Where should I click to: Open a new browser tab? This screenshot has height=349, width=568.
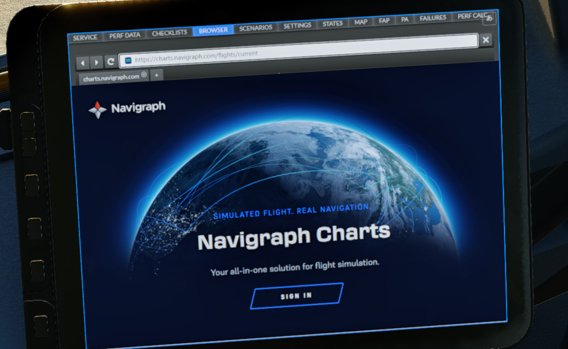point(156,75)
